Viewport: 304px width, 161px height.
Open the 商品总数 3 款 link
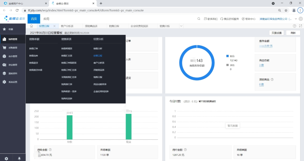(261, 65)
